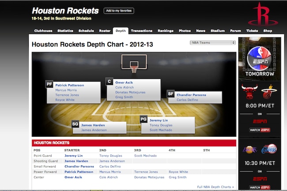Viewport: 287px width, 191px height.
Task: Click the Miami Heat logo
Action: coord(269,91)
